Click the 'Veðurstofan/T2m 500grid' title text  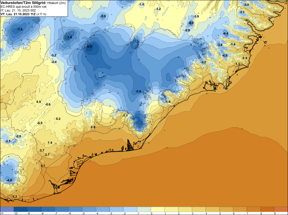click(24, 3)
